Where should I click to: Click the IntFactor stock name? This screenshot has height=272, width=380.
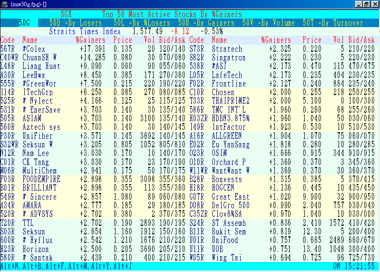click(x=229, y=127)
